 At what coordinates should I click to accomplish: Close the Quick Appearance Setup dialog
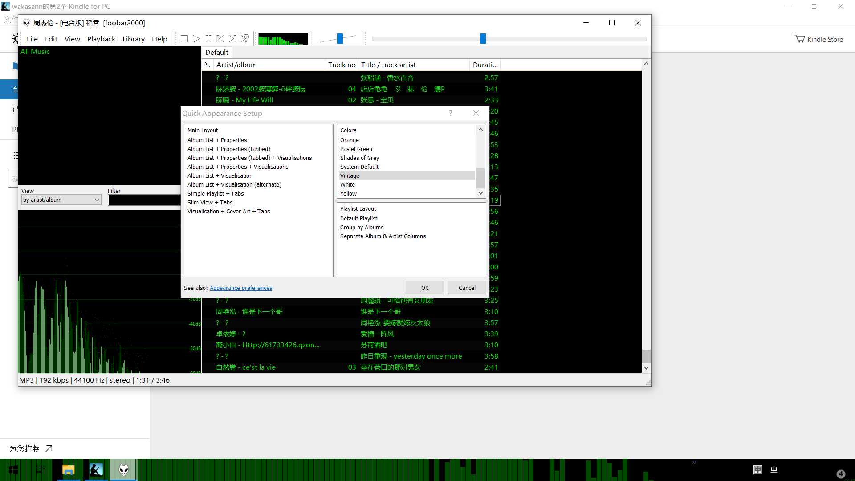coord(476,113)
